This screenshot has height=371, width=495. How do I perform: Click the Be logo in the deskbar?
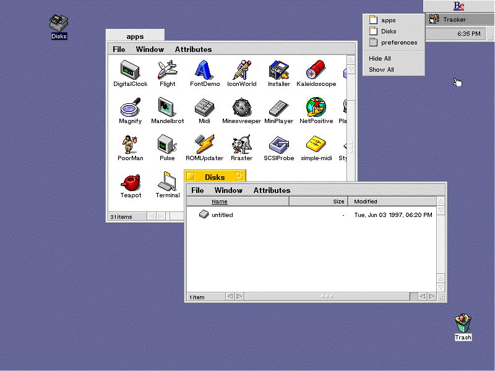click(458, 6)
